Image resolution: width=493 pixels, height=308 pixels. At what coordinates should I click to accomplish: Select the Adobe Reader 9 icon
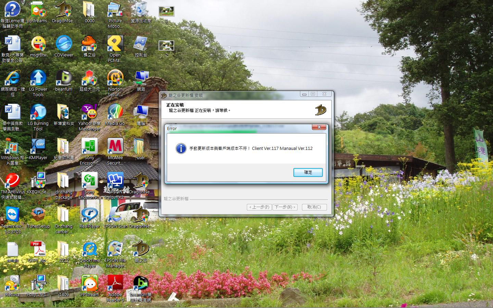pos(115,288)
